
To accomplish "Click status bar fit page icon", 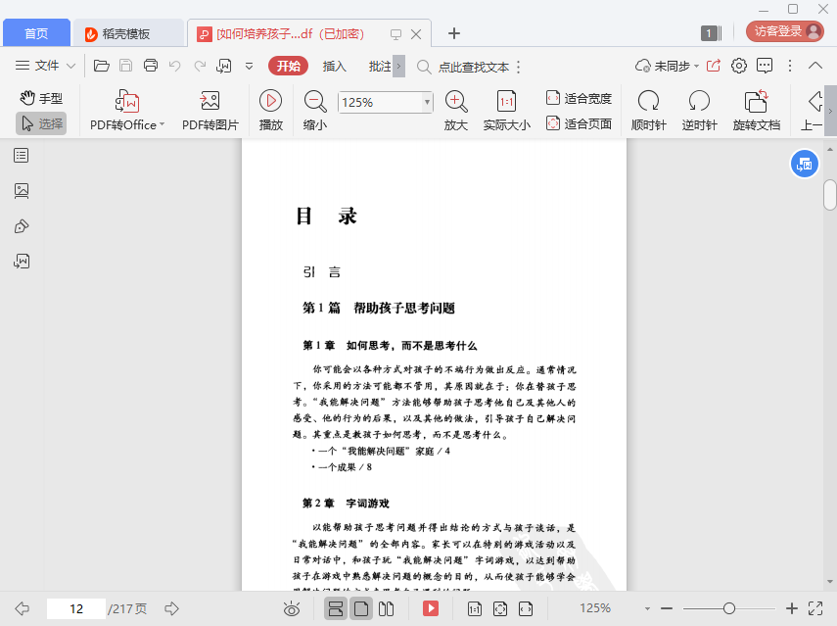I will tap(500, 609).
